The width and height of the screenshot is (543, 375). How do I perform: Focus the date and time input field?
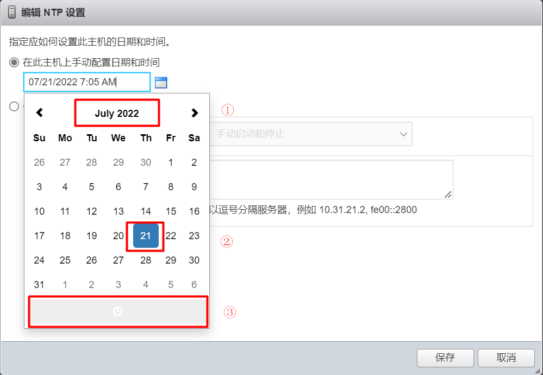tap(87, 82)
